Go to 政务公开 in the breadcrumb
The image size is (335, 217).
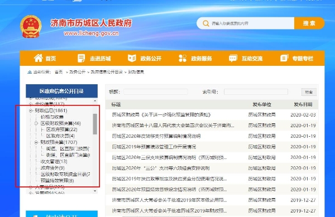pyautogui.click(x=78, y=72)
